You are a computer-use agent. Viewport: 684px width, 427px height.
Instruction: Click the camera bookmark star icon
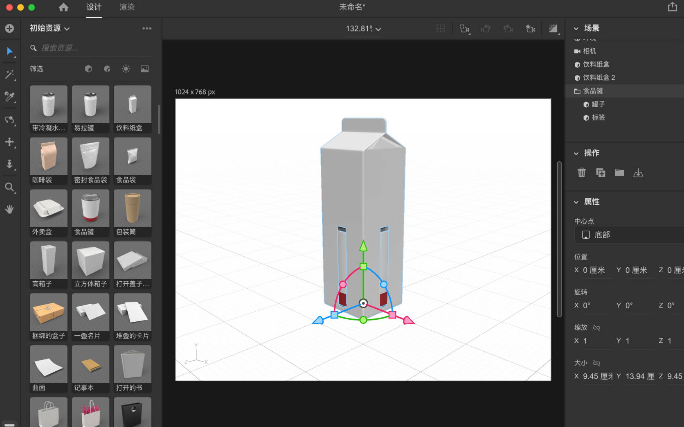click(531, 29)
